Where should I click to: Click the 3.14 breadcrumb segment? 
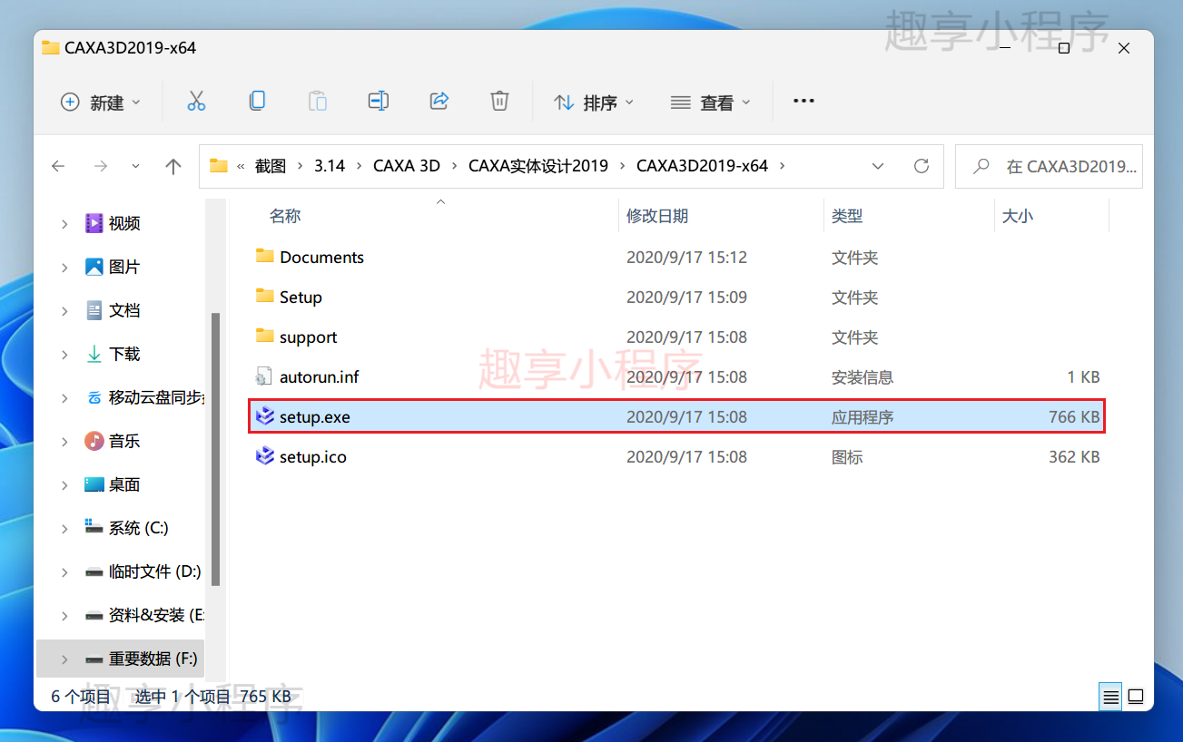330,166
